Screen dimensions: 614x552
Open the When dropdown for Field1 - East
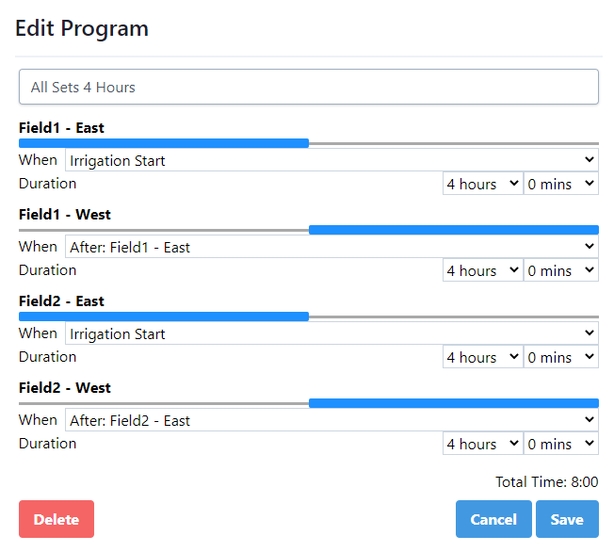point(331,160)
